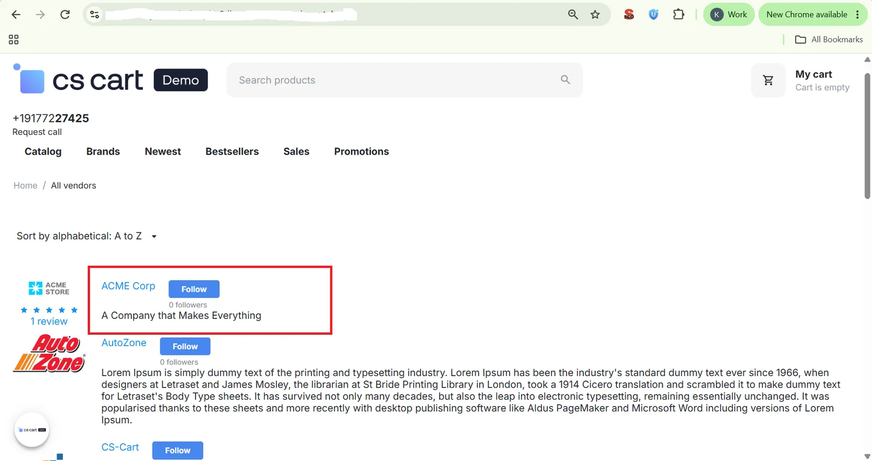Open the CS-Cart vendor link

tap(120, 447)
